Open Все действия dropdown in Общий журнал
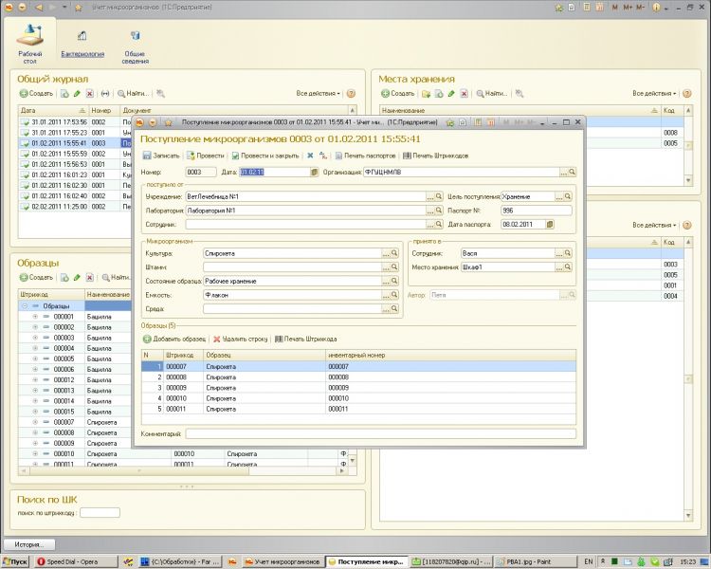 pyautogui.click(x=317, y=94)
